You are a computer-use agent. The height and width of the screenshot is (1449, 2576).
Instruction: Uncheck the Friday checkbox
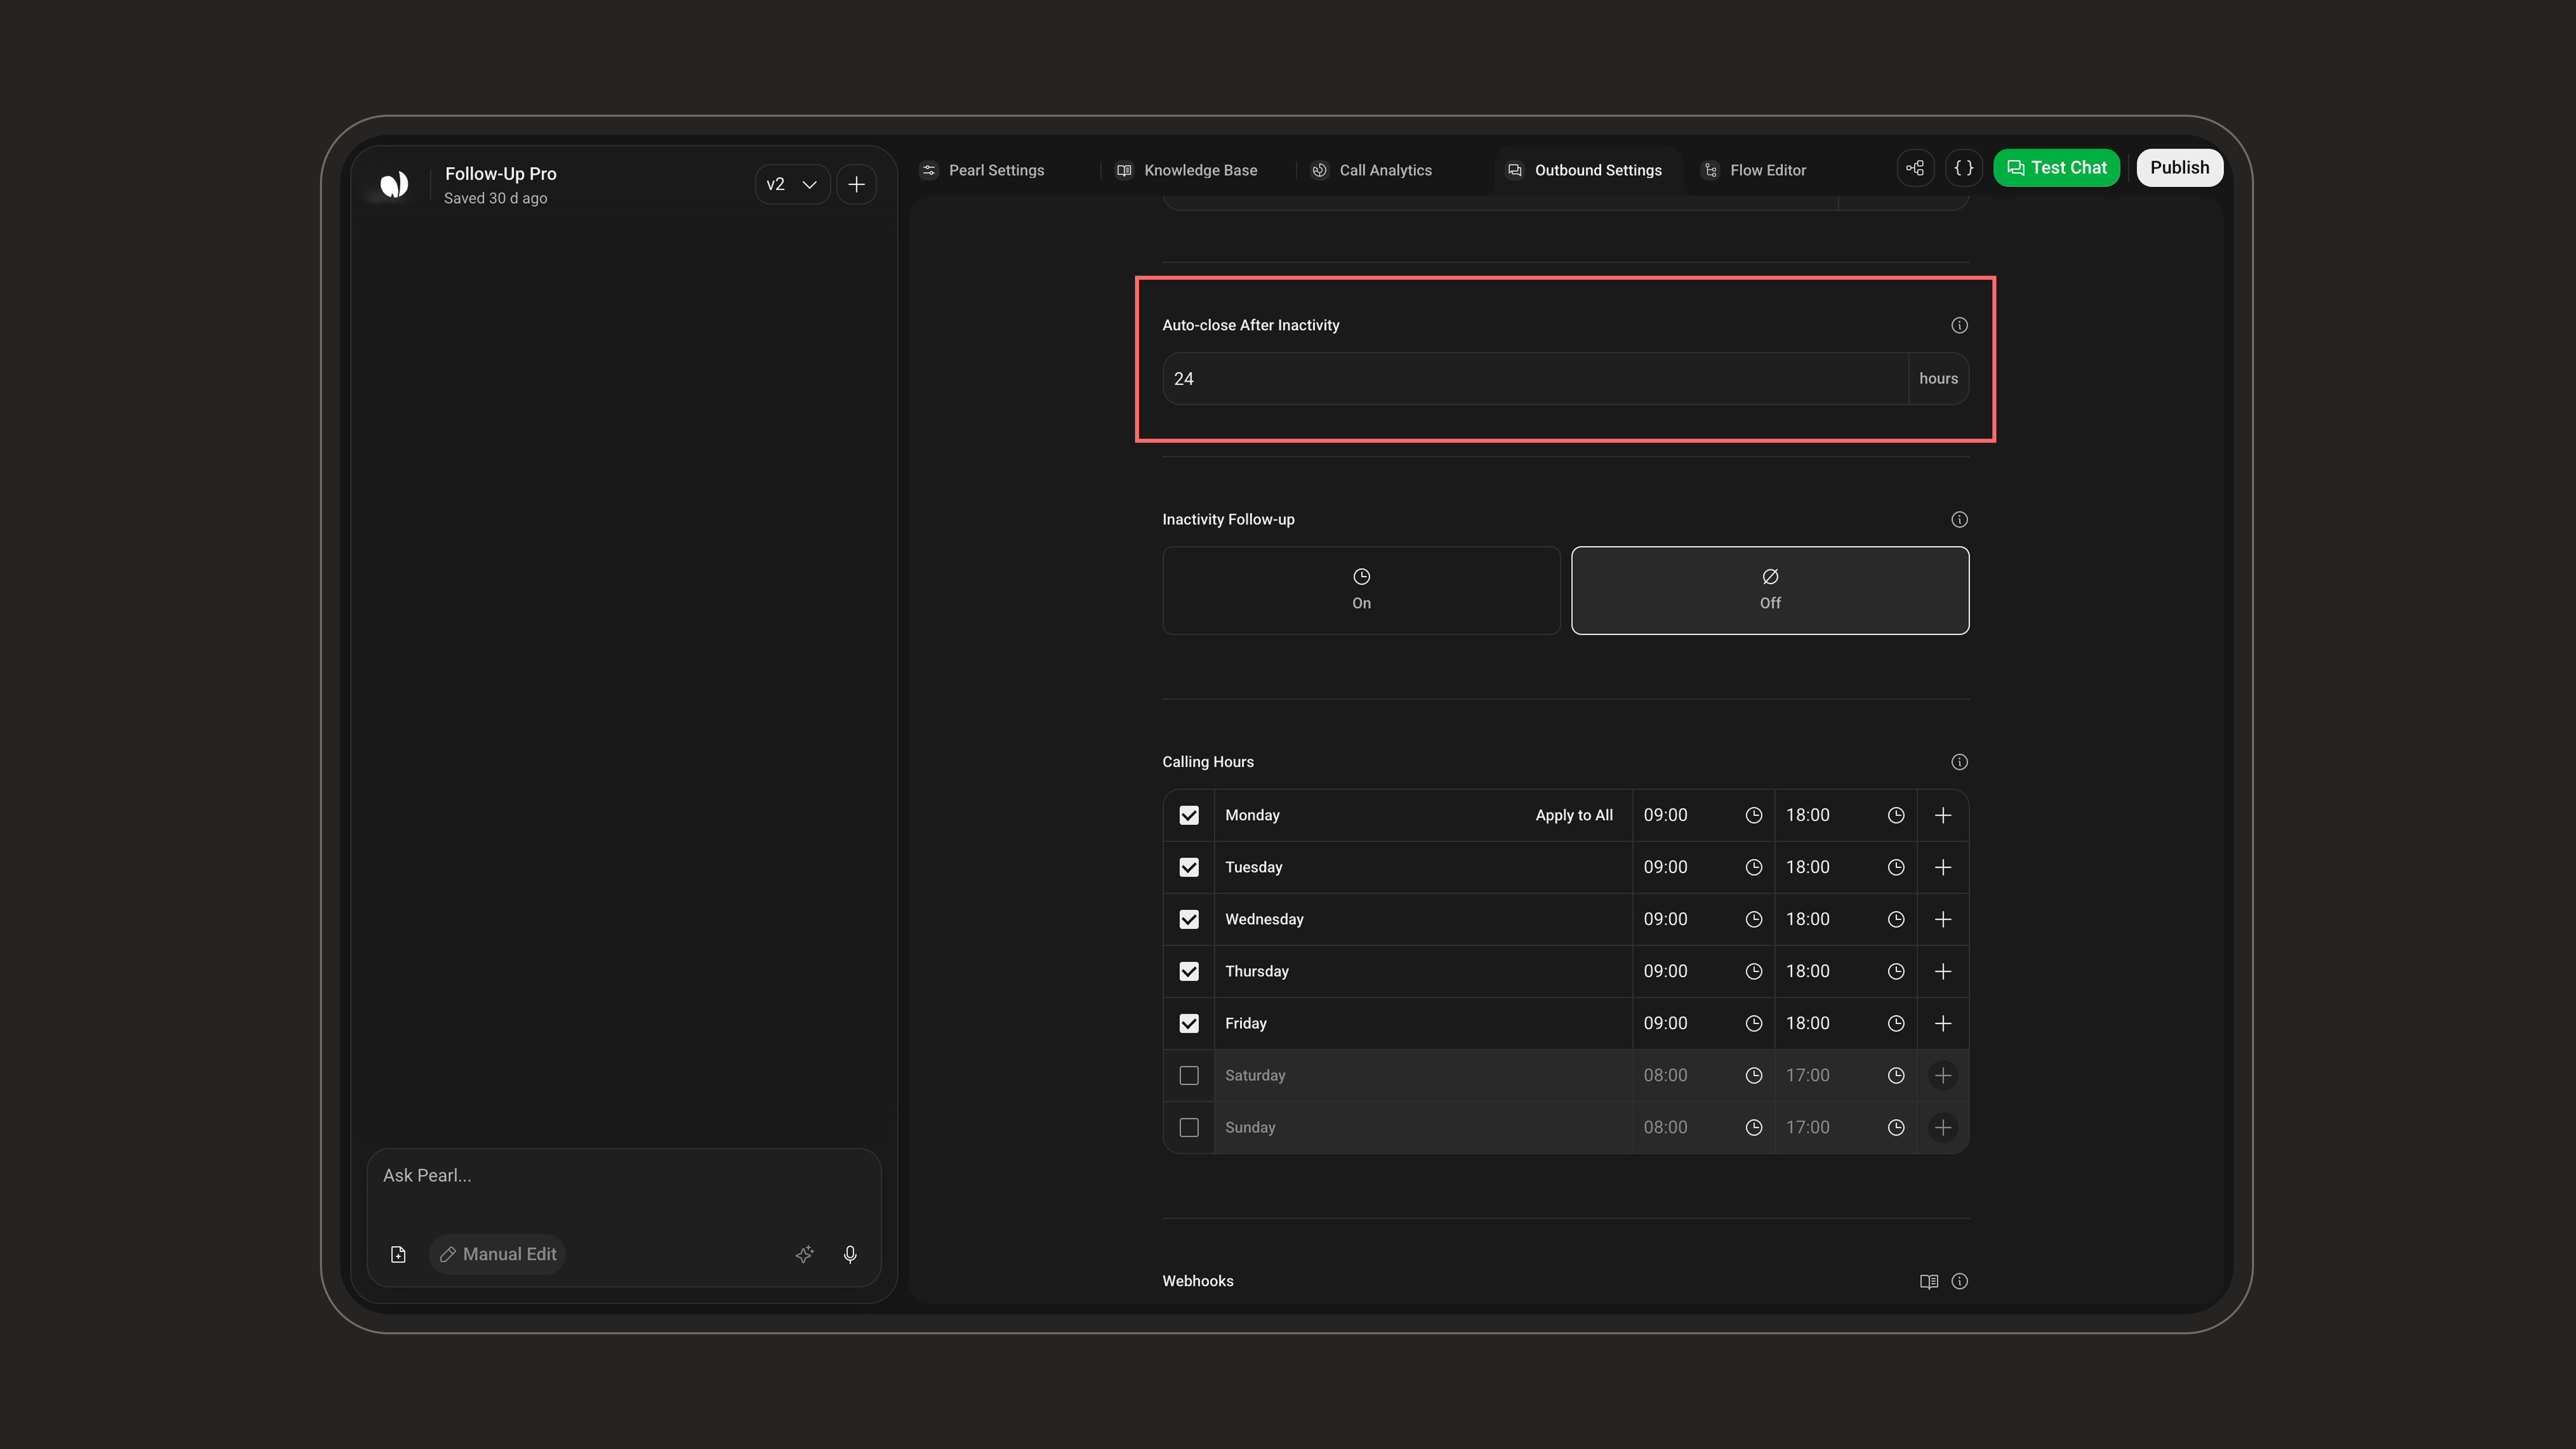1189,1023
